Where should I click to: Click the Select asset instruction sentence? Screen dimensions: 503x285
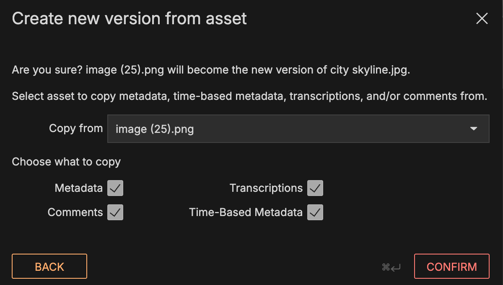[x=249, y=97]
